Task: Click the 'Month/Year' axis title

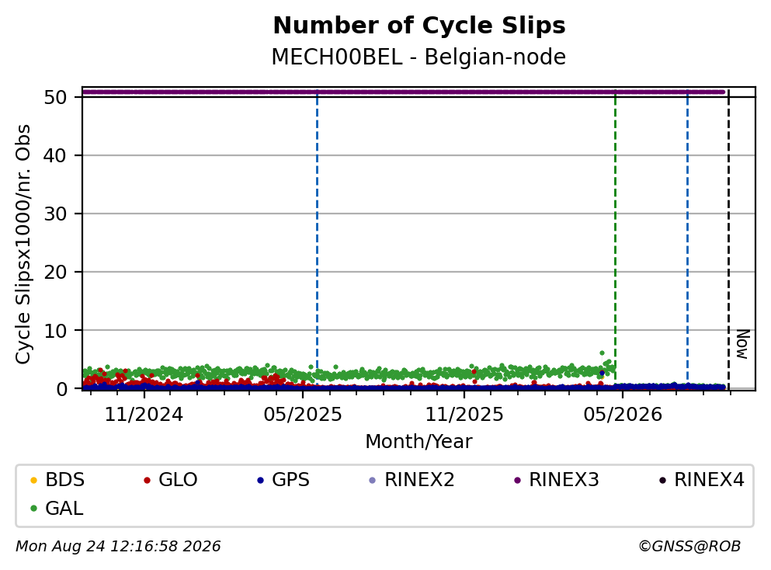Action: [x=419, y=442]
